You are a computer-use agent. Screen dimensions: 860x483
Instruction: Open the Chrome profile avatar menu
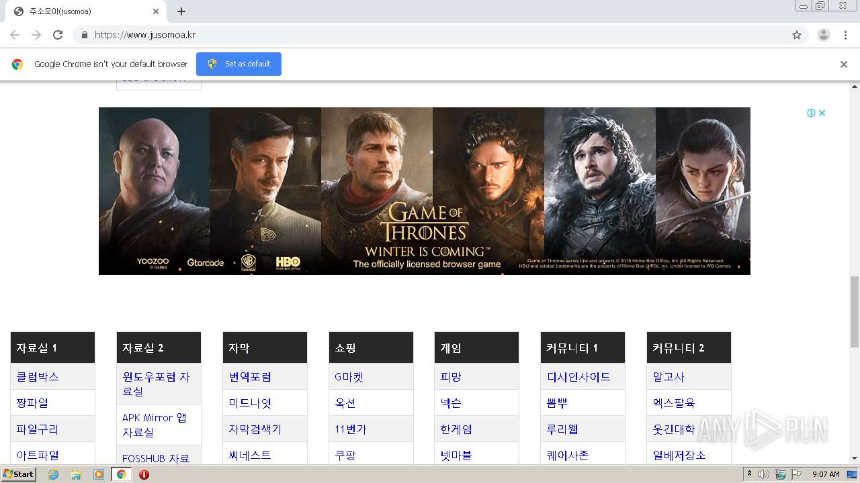823,35
